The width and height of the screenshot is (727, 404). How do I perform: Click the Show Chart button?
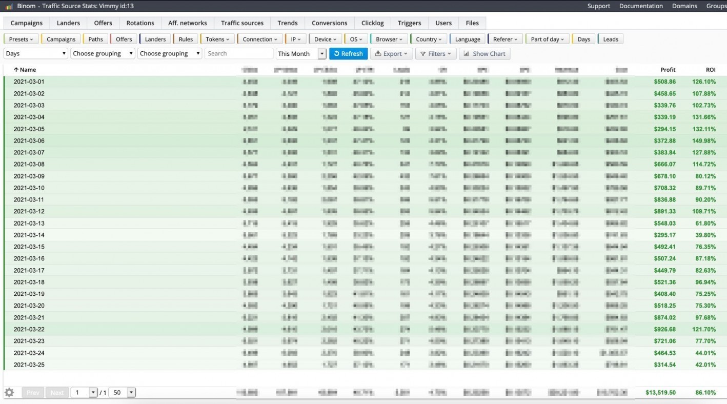click(484, 54)
